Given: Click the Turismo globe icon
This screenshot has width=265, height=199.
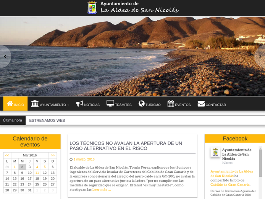Looking at the screenshot, I should pyautogui.click(x=142, y=103).
